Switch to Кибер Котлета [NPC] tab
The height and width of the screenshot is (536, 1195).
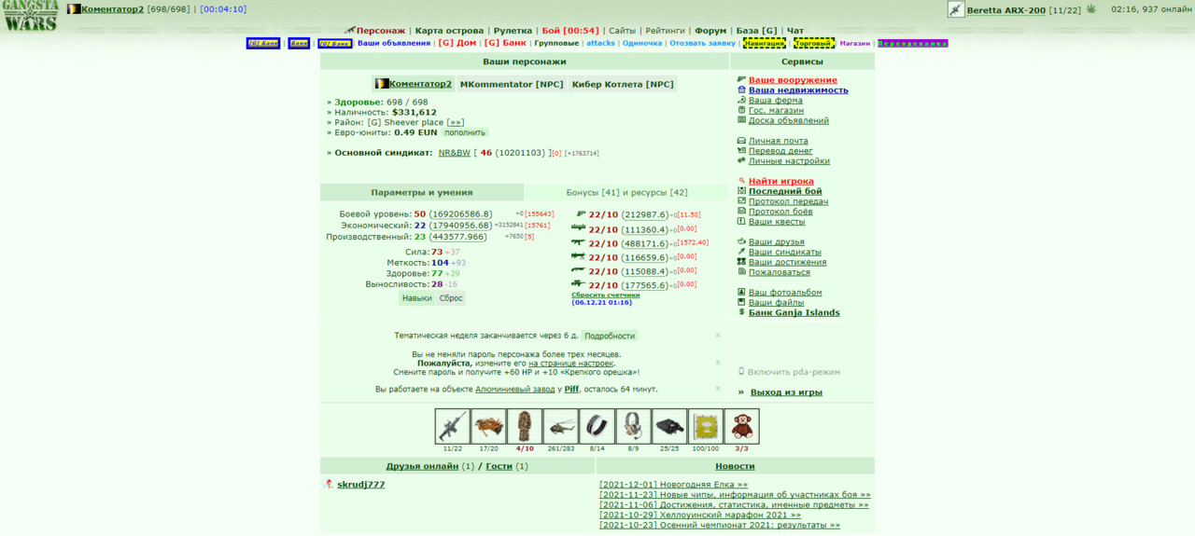click(x=623, y=84)
